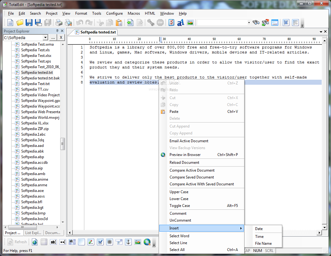The width and height of the screenshot is (331, 256).
Task: Select Softpedia.accdb in the file tree
Action: tap(34, 163)
